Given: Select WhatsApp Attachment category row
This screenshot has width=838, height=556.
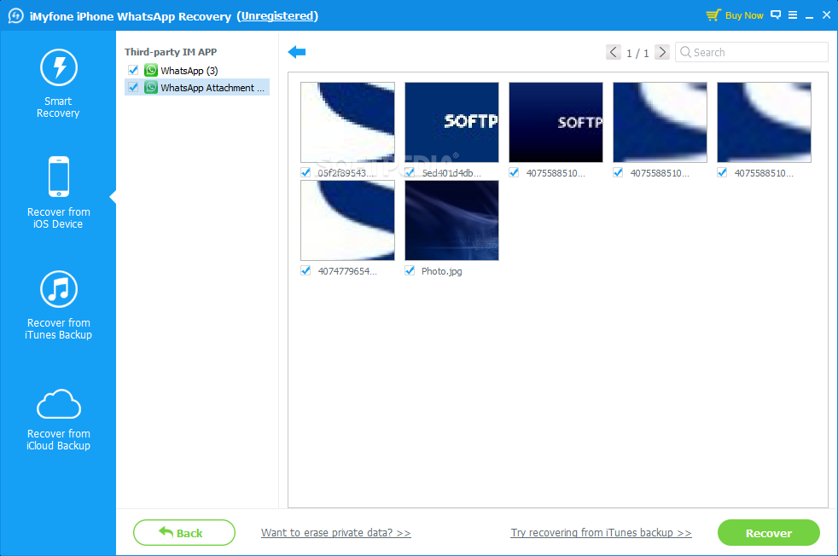Looking at the screenshot, I should click(197, 88).
